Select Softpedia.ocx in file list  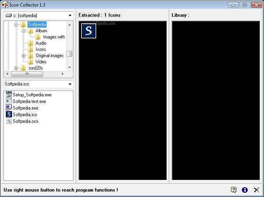point(26,121)
